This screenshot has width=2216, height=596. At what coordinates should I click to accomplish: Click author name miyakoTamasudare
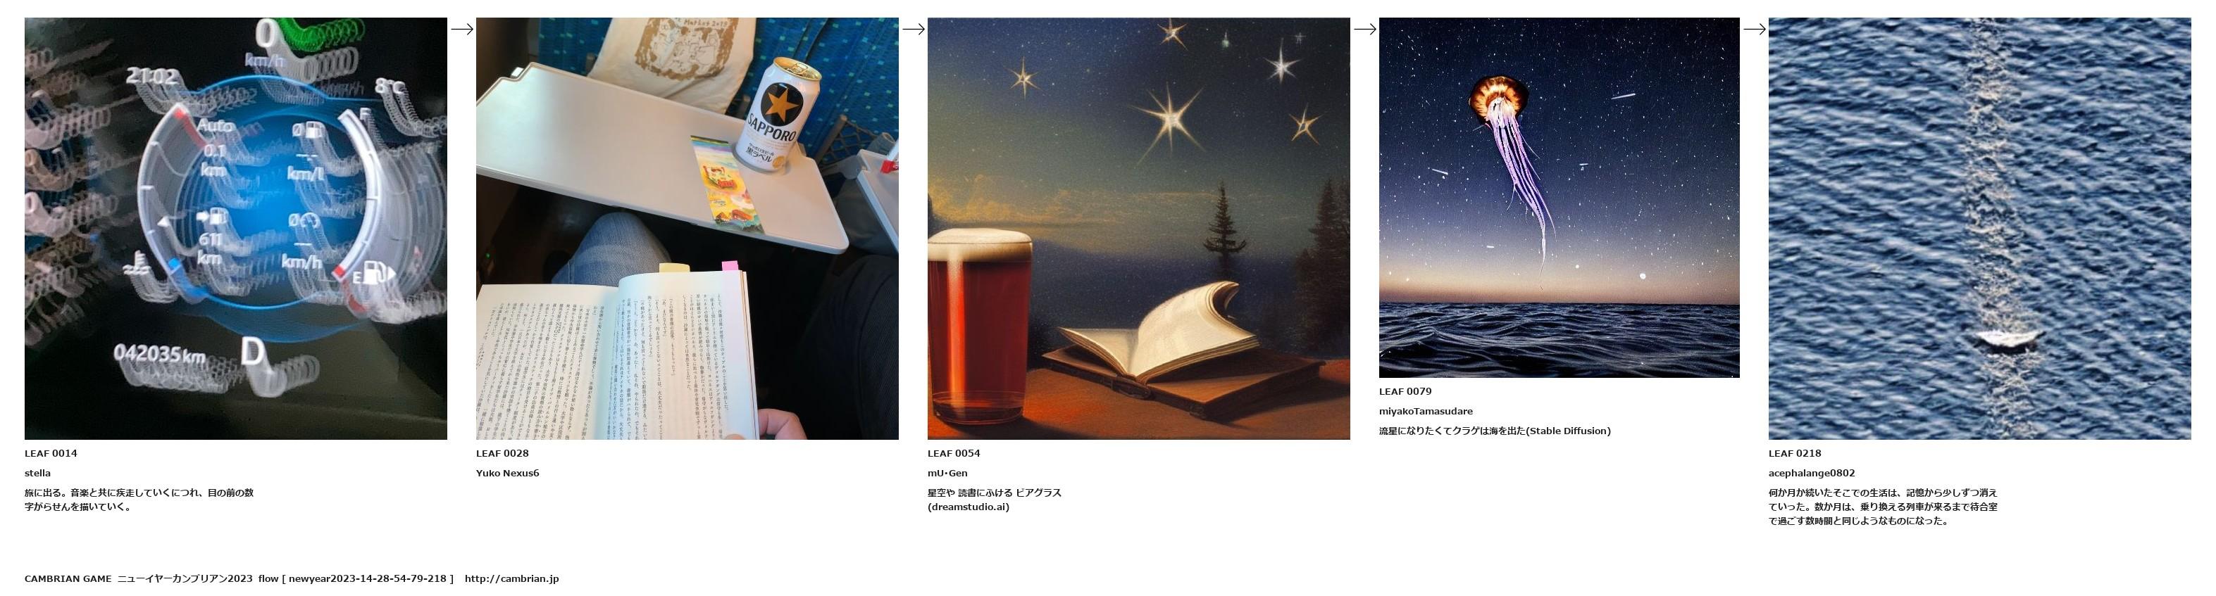pyautogui.click(x=1426, y=412)
